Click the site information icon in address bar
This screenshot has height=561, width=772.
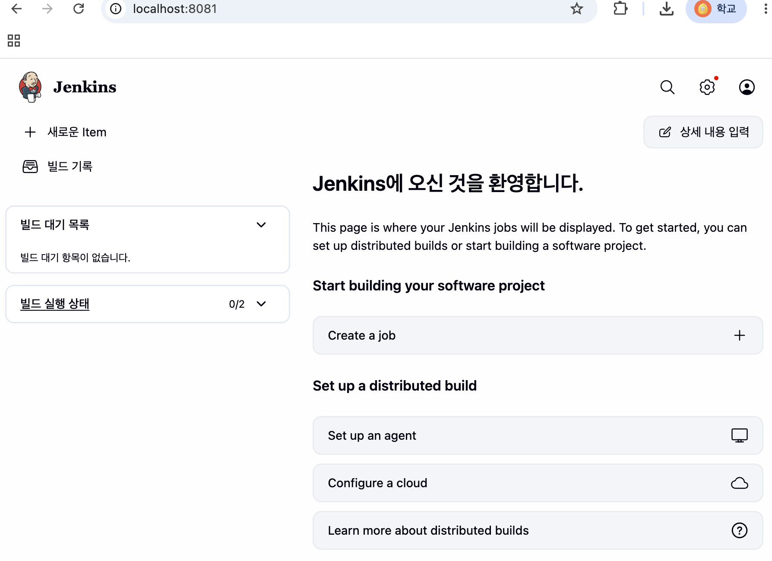click(116, 9)
